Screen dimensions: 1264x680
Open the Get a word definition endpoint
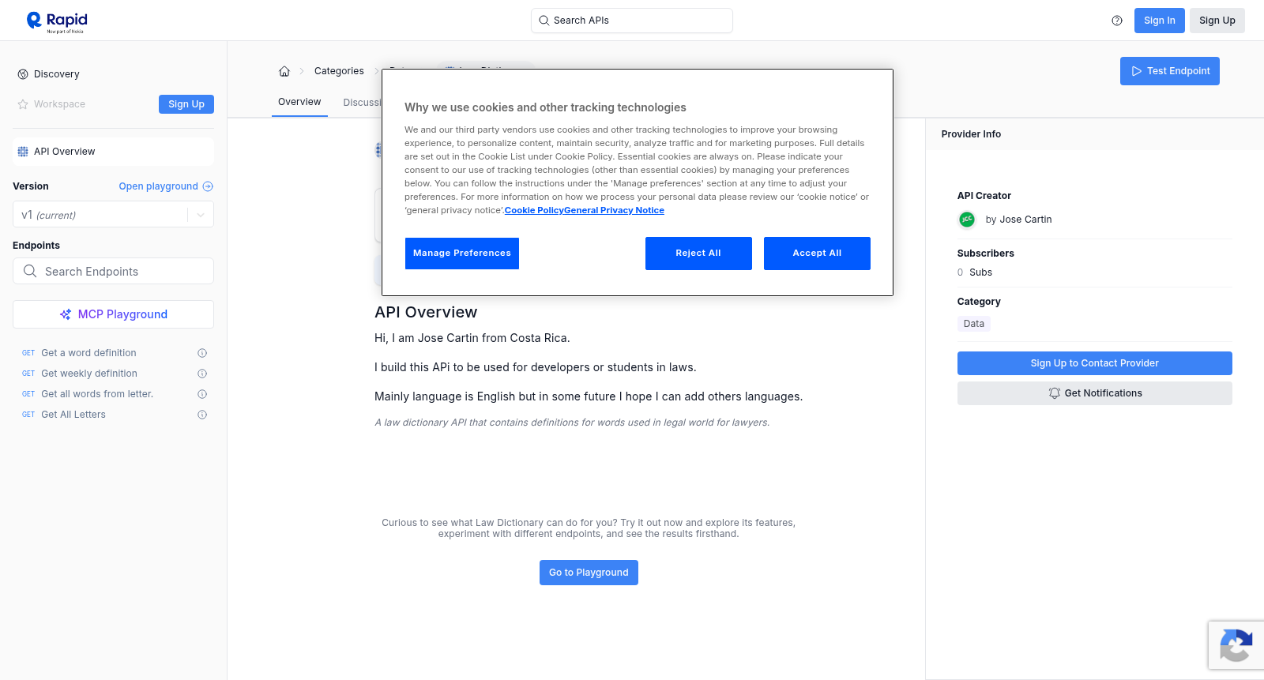(88, 353)
